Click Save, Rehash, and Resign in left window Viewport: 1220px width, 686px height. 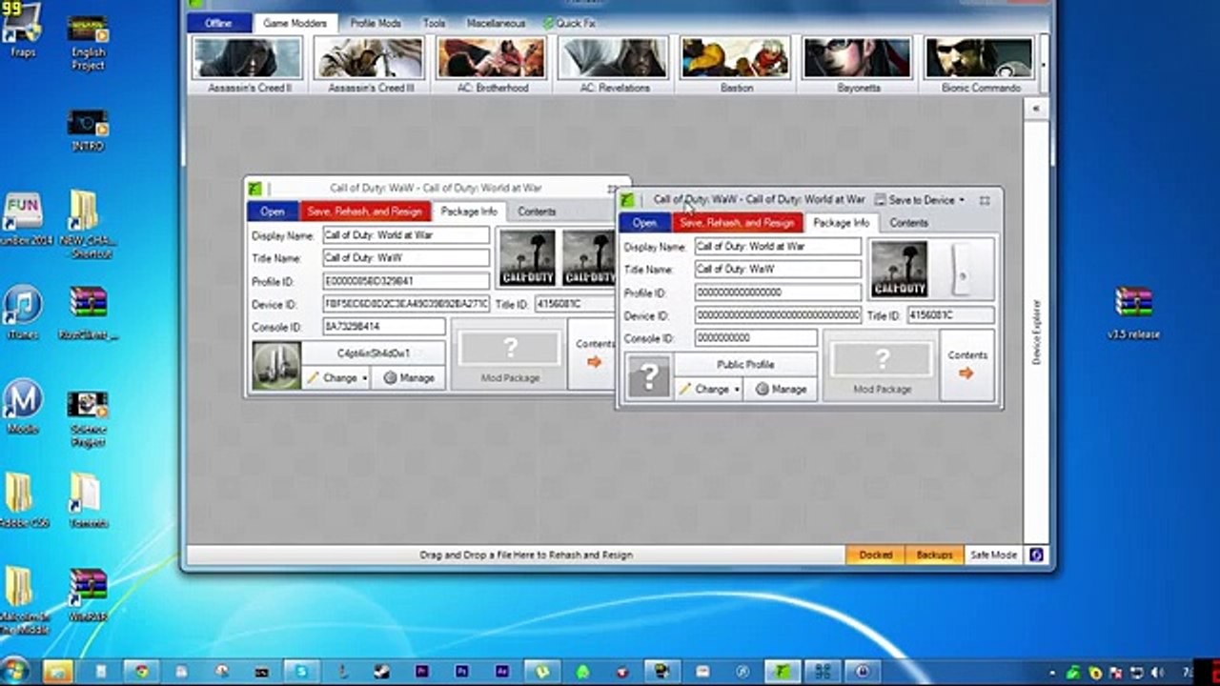[x=365, y=212]
